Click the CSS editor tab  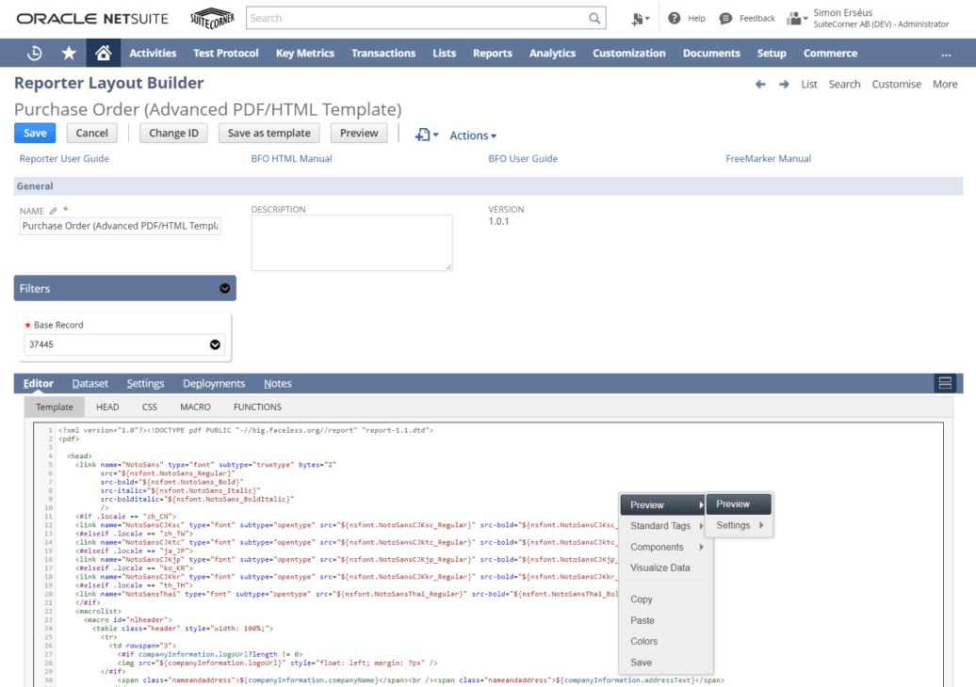click(x=149, y=407)
